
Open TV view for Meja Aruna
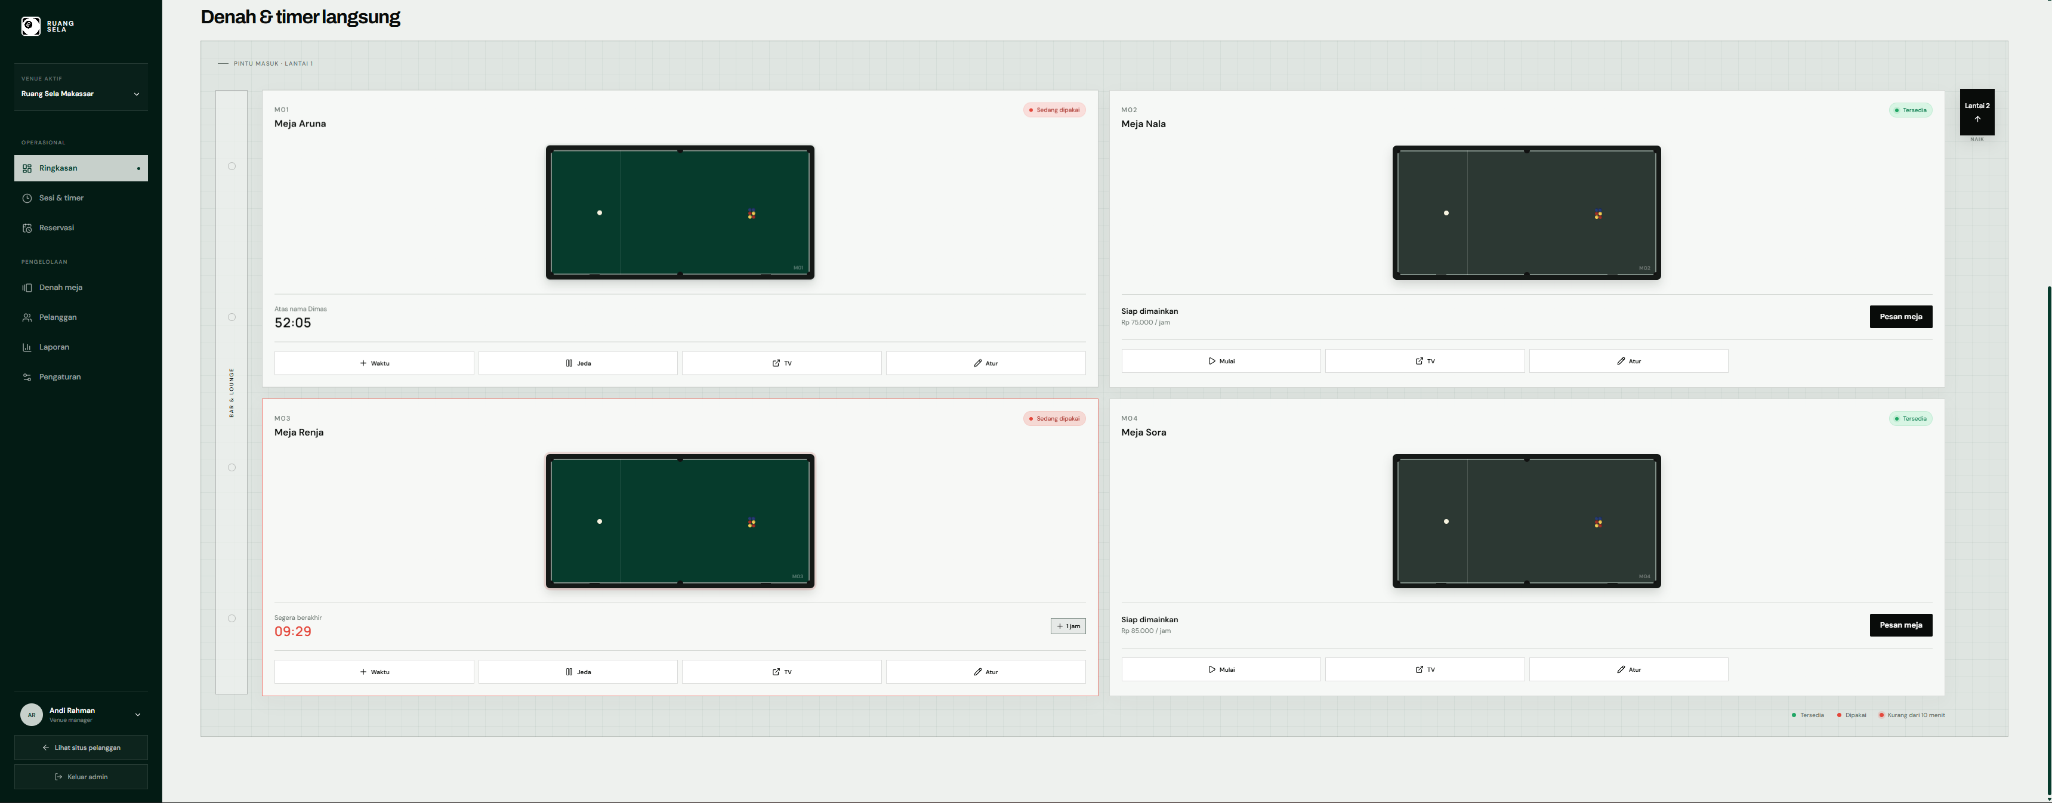click(782, 363)
